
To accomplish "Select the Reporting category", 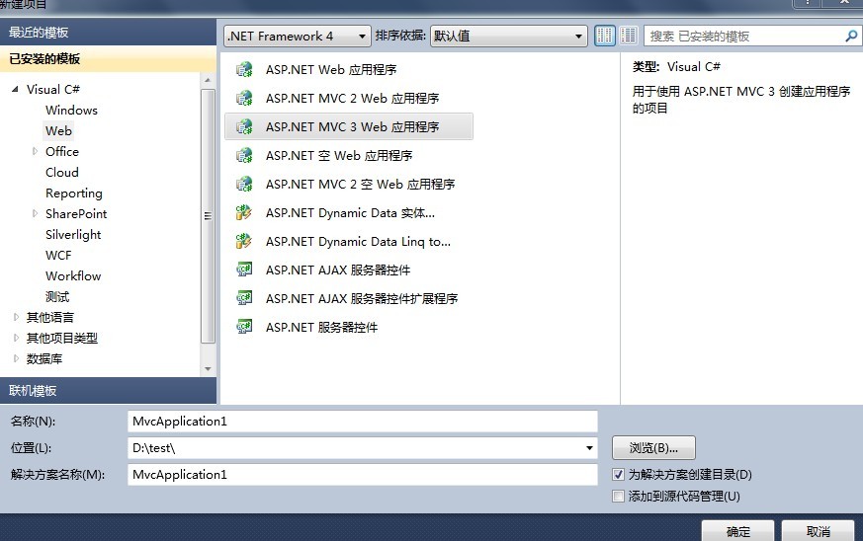I will click(x=74, y=193).
